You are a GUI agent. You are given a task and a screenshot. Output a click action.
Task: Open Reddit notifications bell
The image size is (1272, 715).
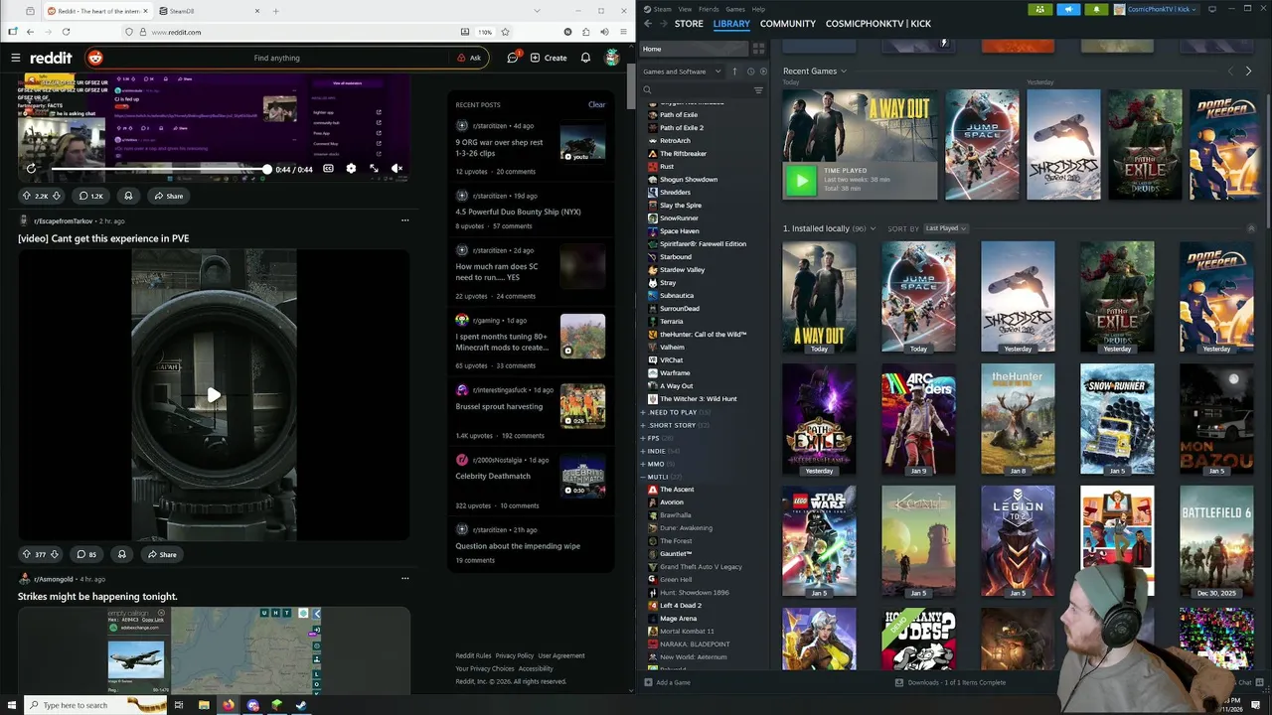(585, 58)
